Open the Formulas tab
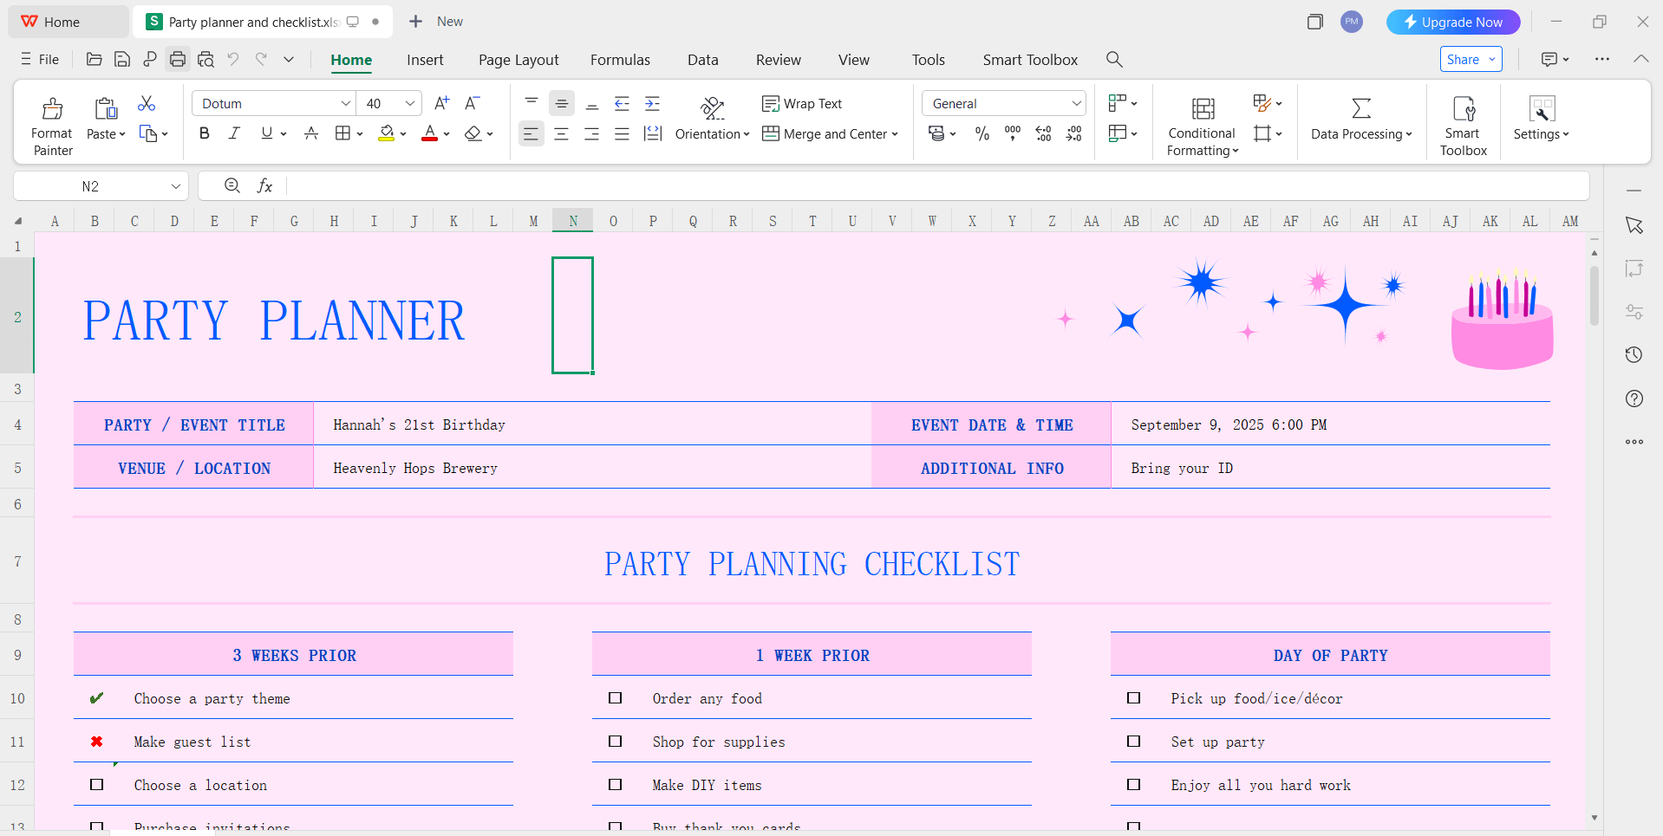Viewport: 1663px width, 836px height. coord(620,60)
